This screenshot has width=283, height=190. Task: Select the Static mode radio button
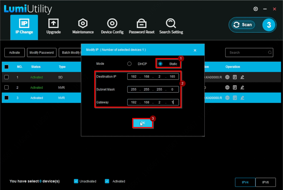160,64
